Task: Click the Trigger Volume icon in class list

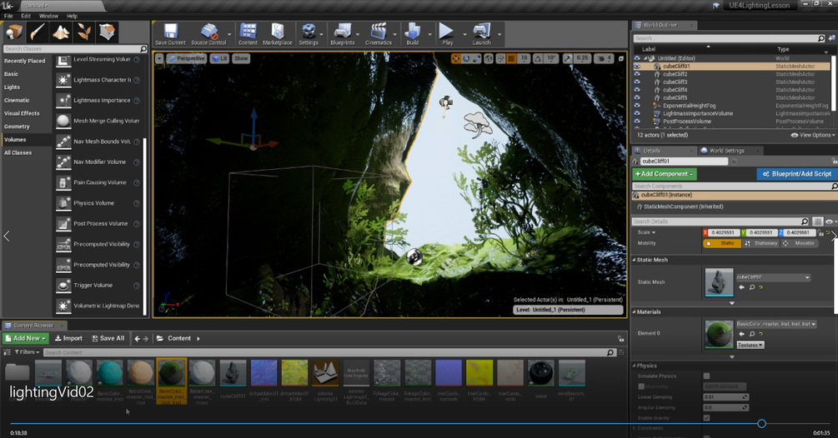Action: click(63, 286)
